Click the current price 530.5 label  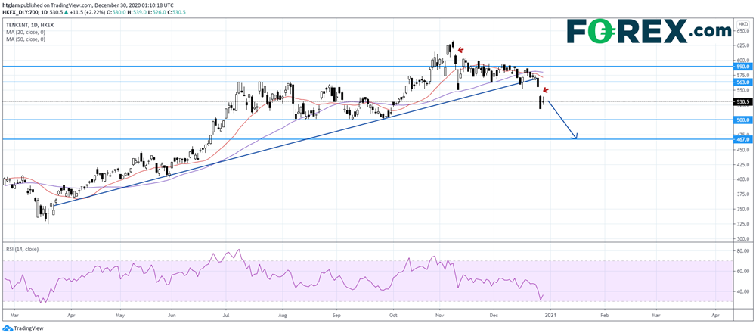pos(742,101)
